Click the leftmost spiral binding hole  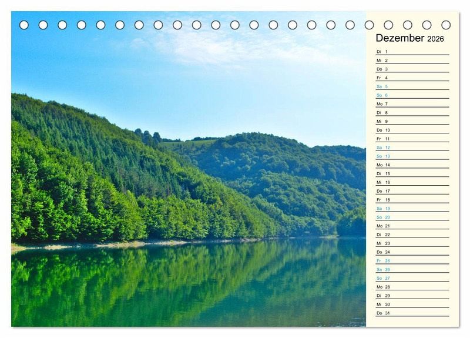(24, 25)
